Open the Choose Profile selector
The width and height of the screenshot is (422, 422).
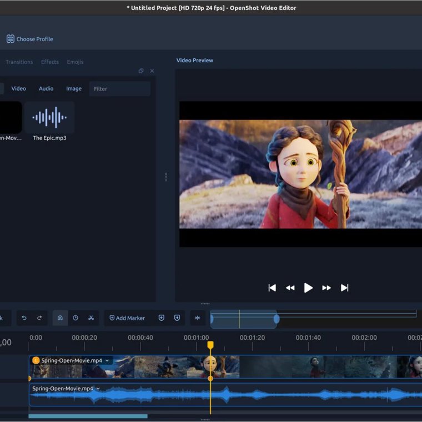30,39
